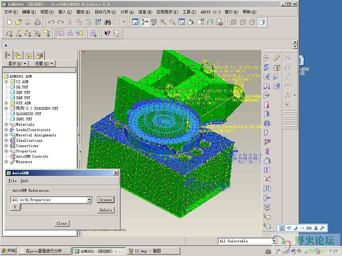Click the Print icon

37,22
